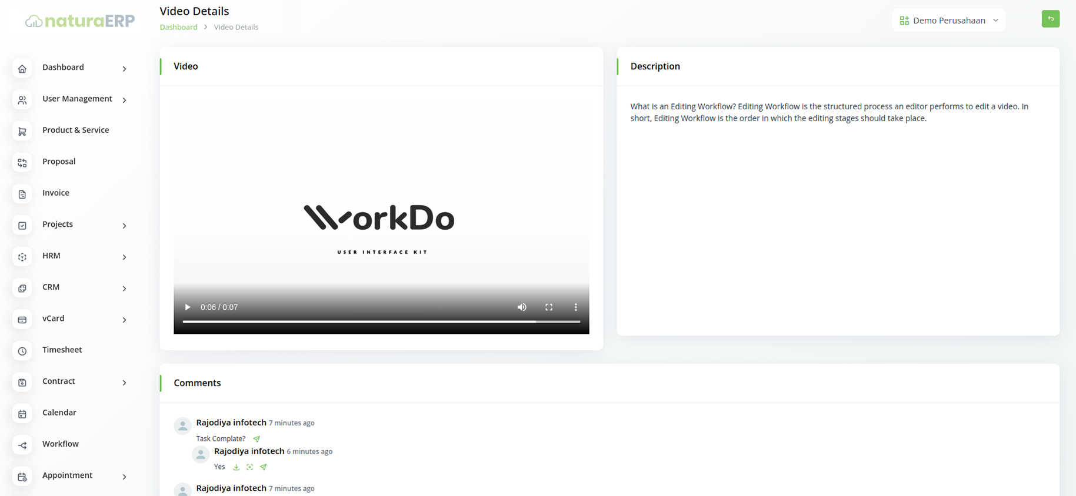This screenshot has height=496, width=1076.
Task: Click the avatar beside 'Task Complate?' comment
Action: (x=182, y=425)
